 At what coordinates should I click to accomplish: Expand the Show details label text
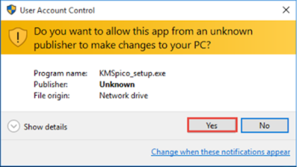[45, 127]
